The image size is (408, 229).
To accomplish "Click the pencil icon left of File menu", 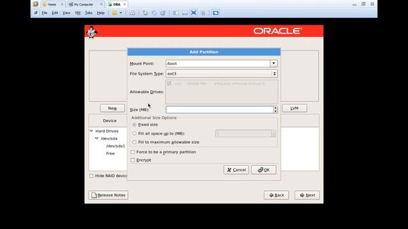I will [36, 13].
